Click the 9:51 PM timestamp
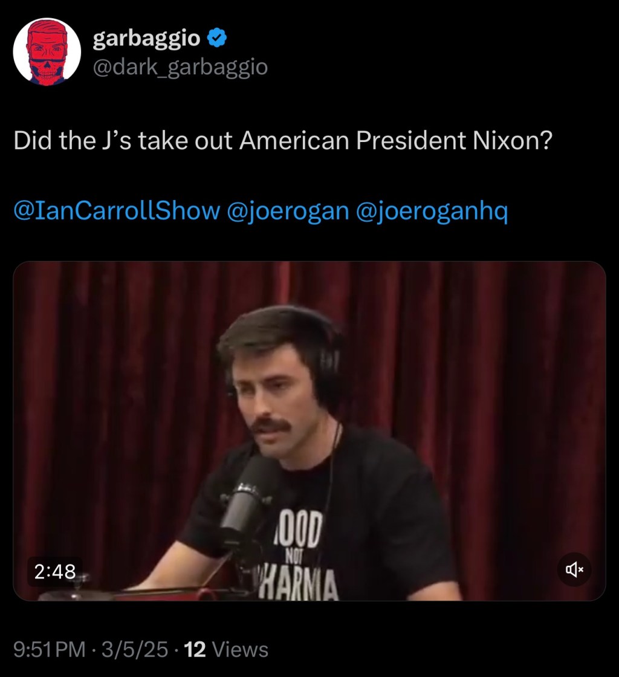 50,650
